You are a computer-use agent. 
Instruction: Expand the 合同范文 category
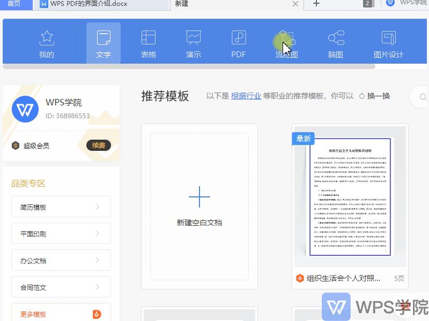pyautogui.click(x=61, y=287)
